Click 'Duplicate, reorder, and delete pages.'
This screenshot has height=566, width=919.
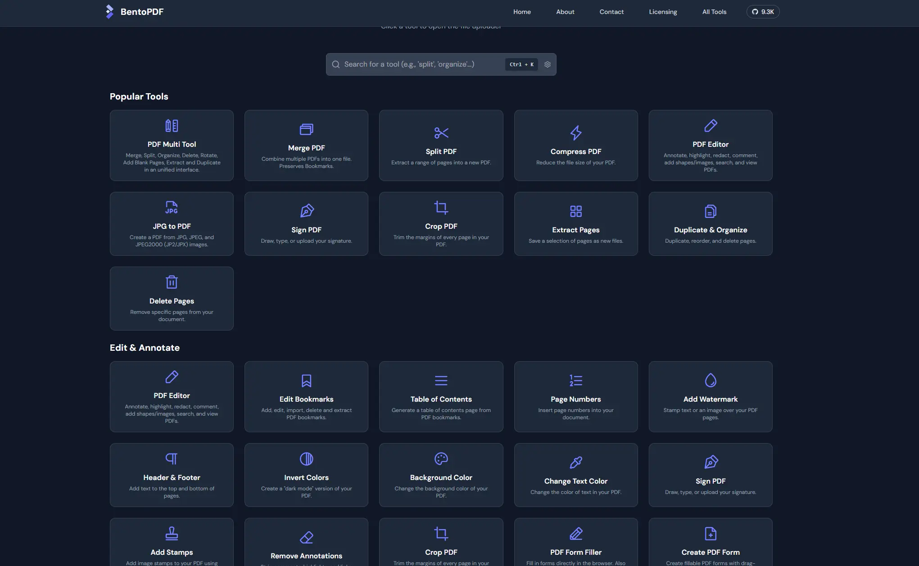[711, 241]
